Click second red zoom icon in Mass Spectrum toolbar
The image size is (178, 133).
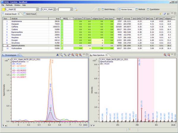coord(169,55)
